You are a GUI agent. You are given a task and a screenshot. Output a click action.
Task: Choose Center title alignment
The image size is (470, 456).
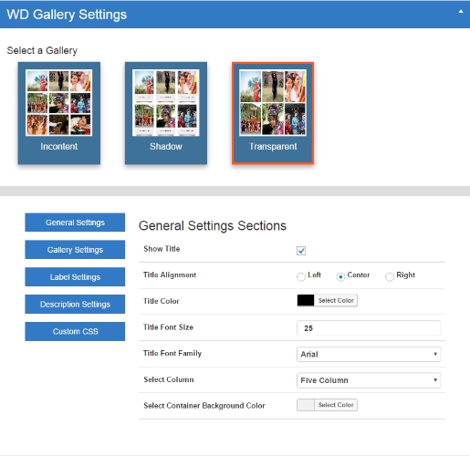(x=340, y=277)
